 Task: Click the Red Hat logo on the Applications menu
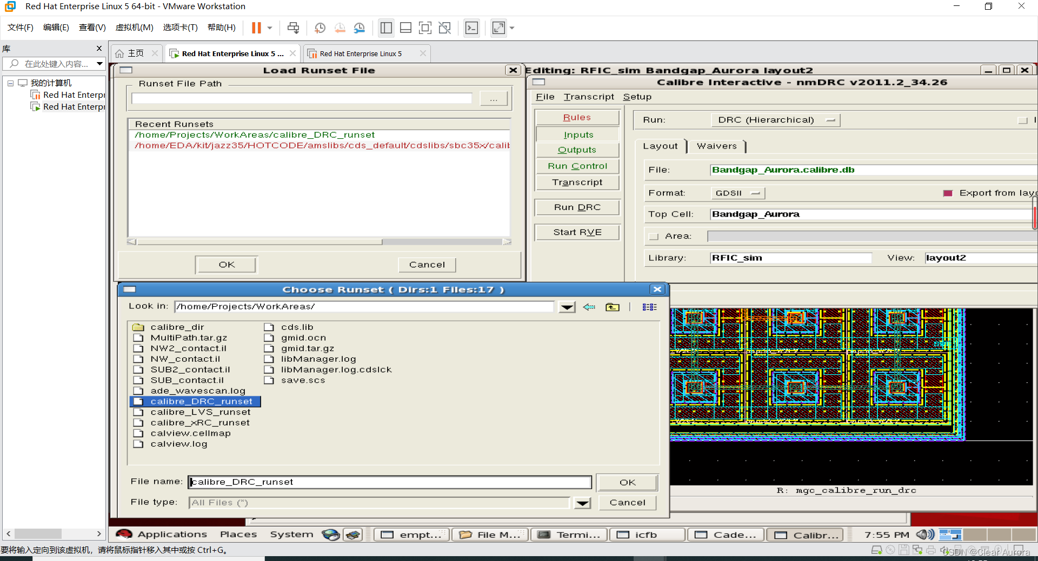coord(124,534)
